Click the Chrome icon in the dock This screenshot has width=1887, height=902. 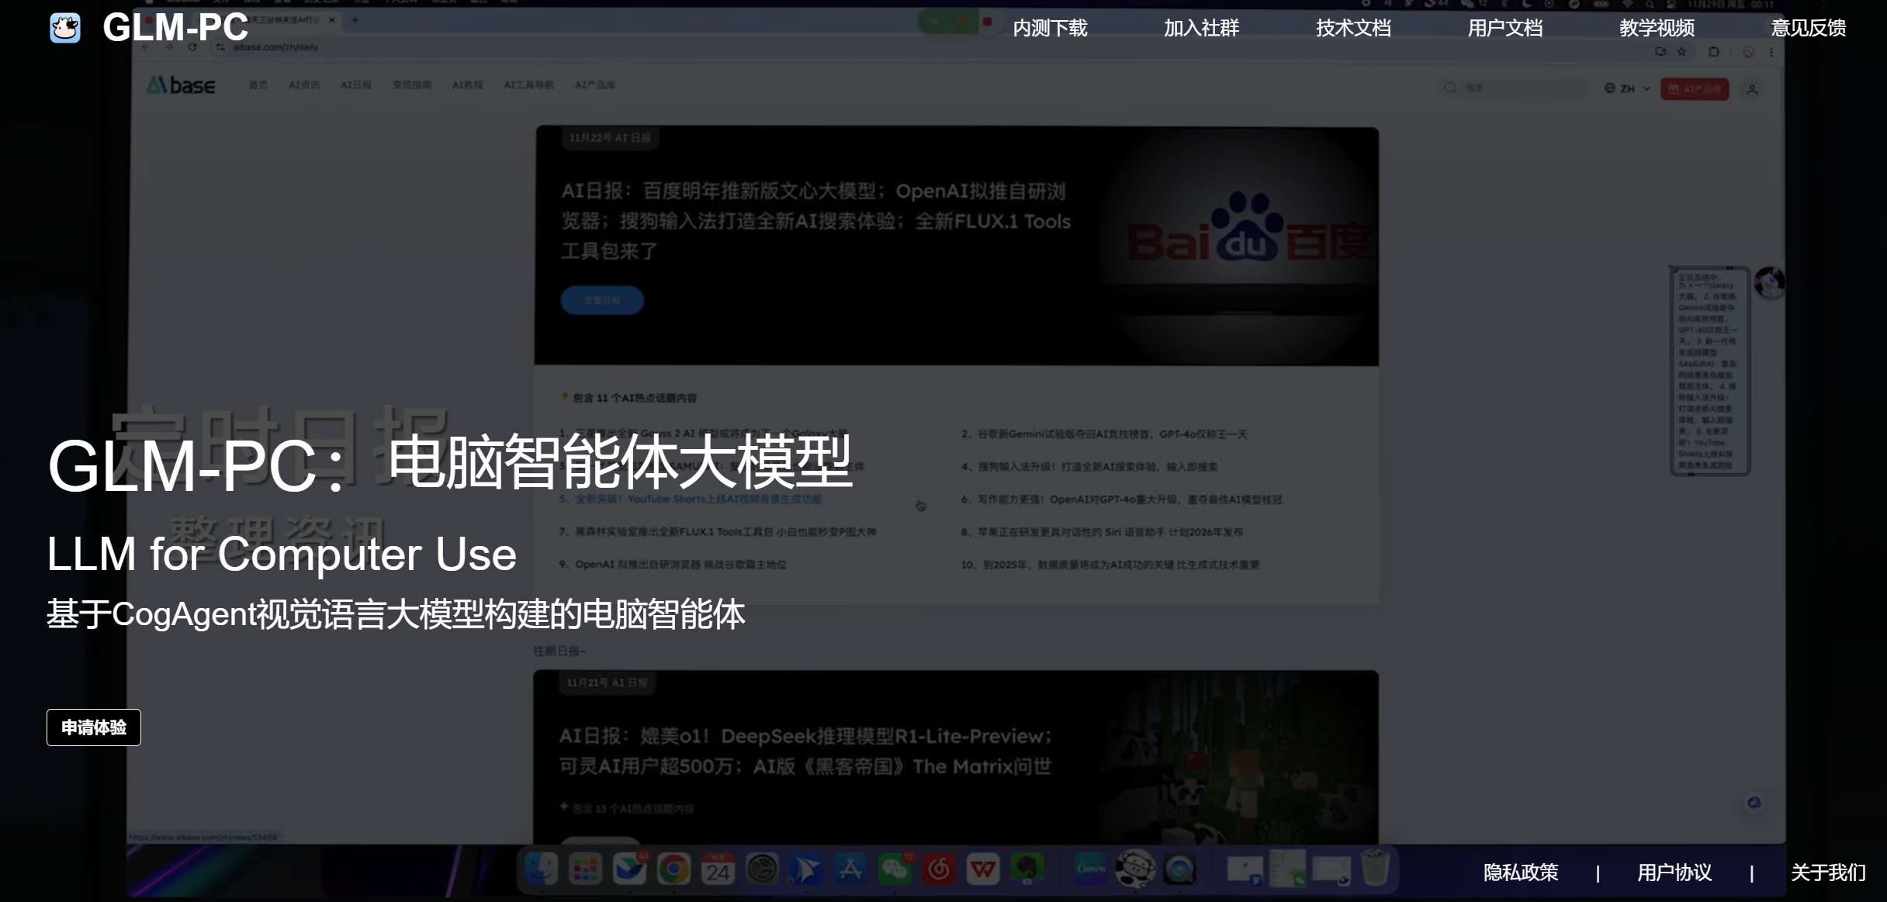[673, 869]
